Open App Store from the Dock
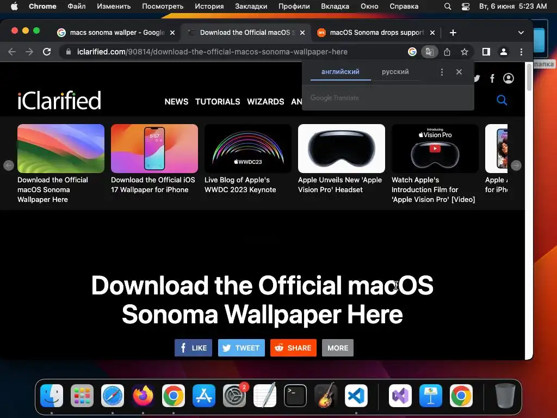 click(x=204, y=396)
